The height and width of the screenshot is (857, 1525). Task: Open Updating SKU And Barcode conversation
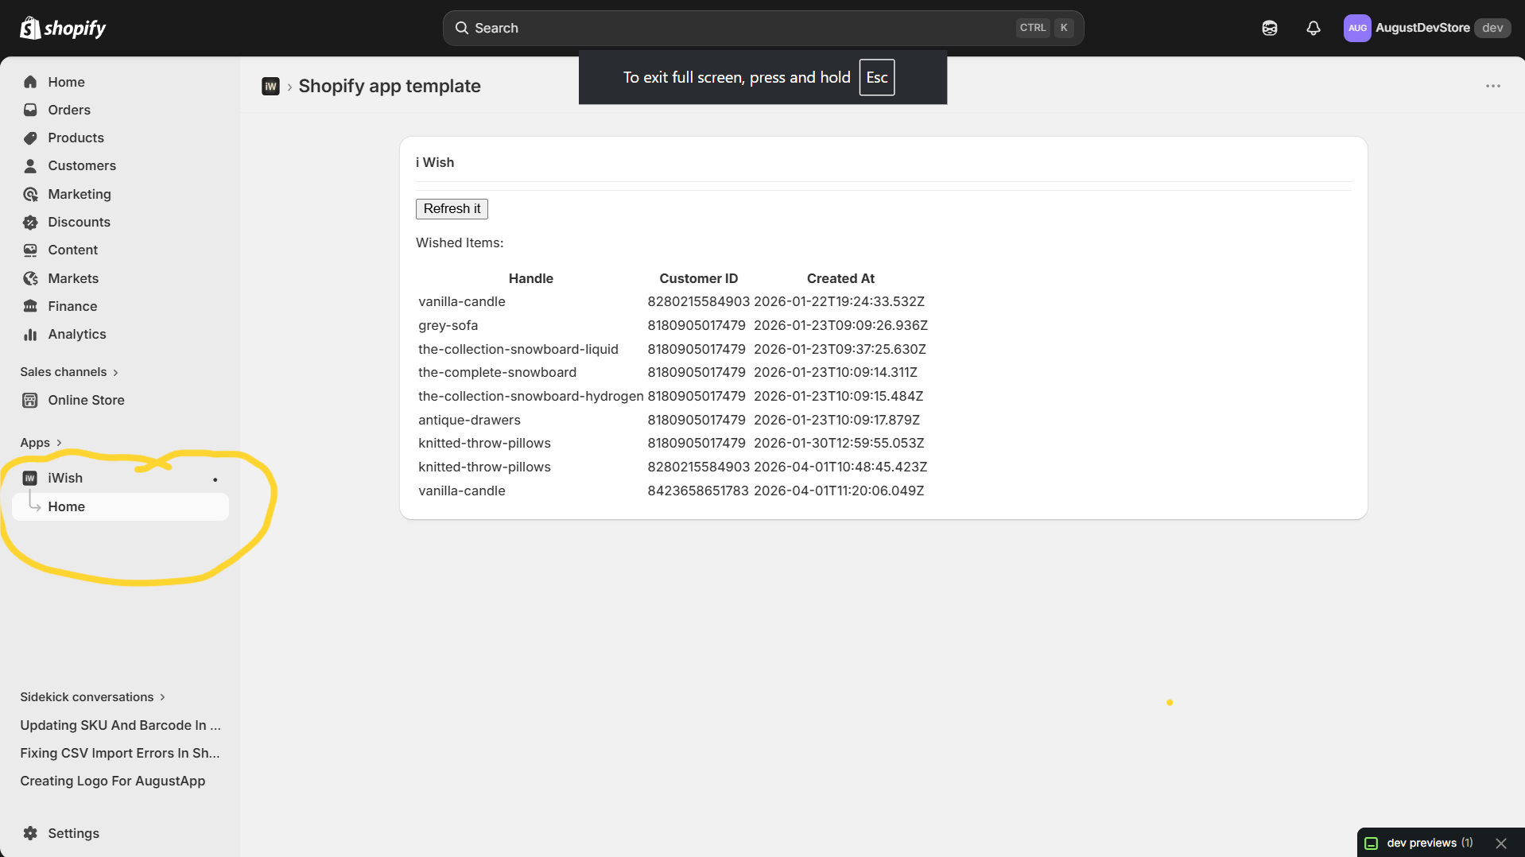(x=120, y=725)
